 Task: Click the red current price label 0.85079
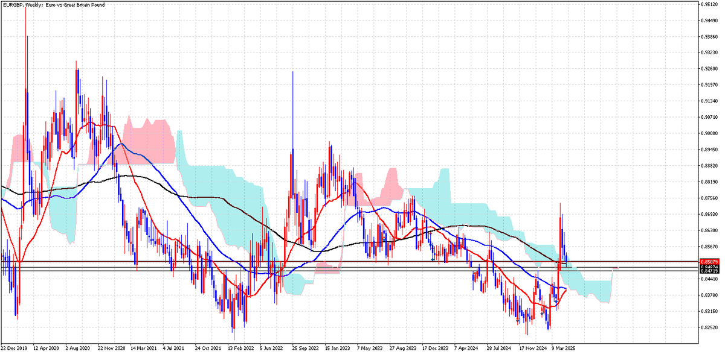[709, 261]
